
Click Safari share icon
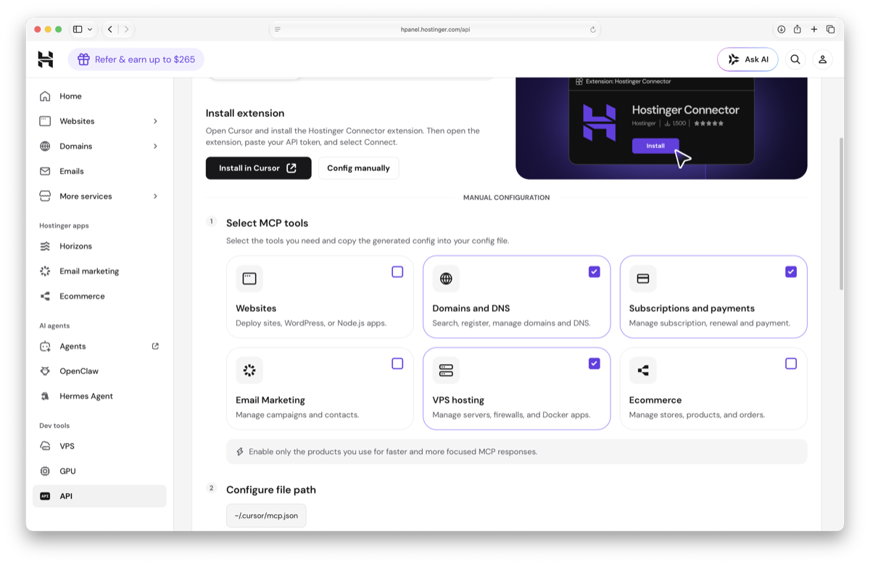coord(797,30)
